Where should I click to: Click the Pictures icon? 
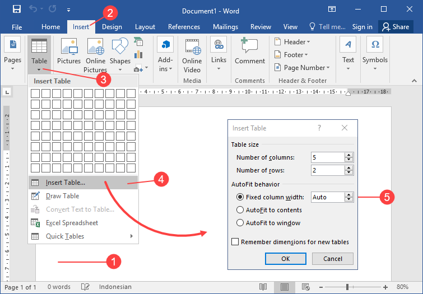(69, 46)
